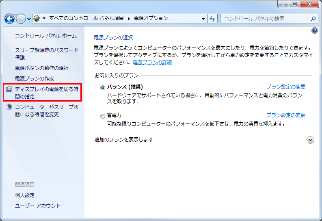Click すべてのコントロール パネル項目 breadcrumb
The width and height of the screenshot is (322, 221).
point(86,19)
